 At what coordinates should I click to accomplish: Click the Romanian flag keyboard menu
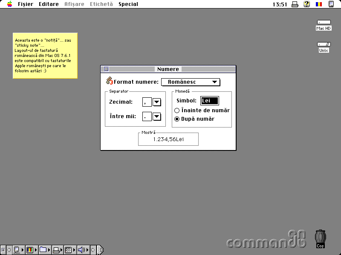pyautogui.click(x=319, y=4)
